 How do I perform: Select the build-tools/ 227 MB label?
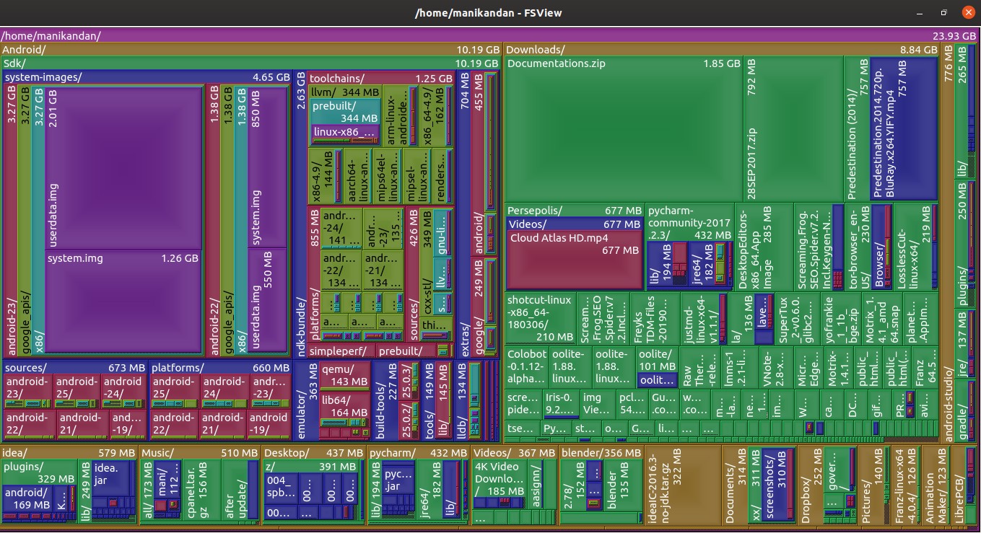coord(385,401)
